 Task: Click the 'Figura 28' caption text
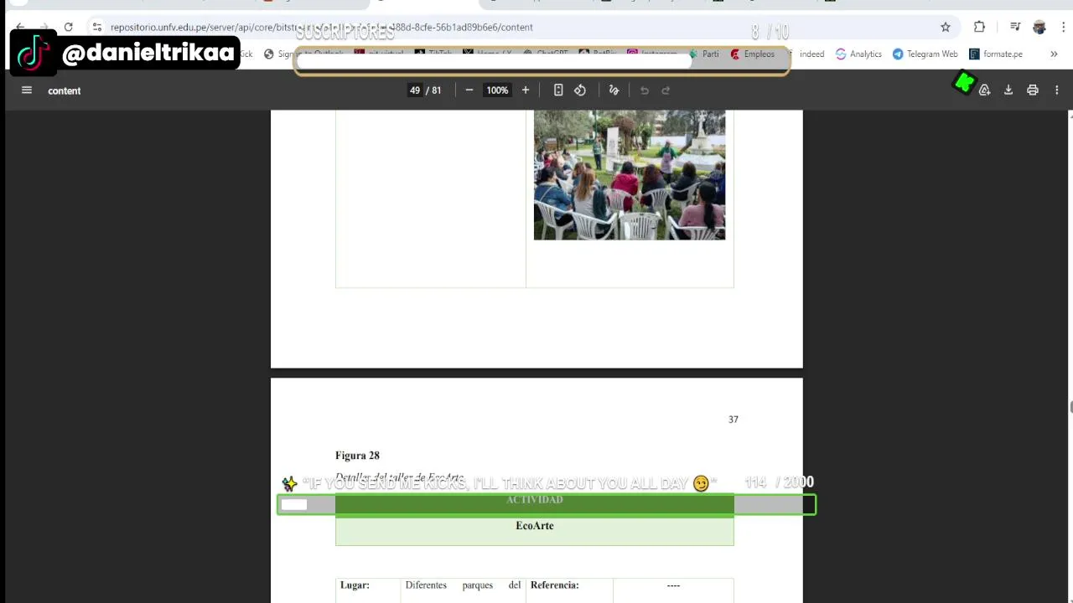357,456
